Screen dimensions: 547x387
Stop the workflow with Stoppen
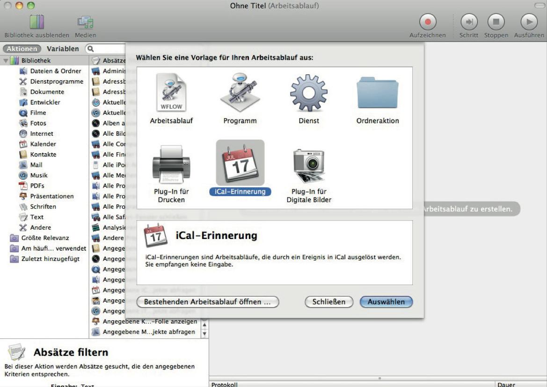point(496,22)
